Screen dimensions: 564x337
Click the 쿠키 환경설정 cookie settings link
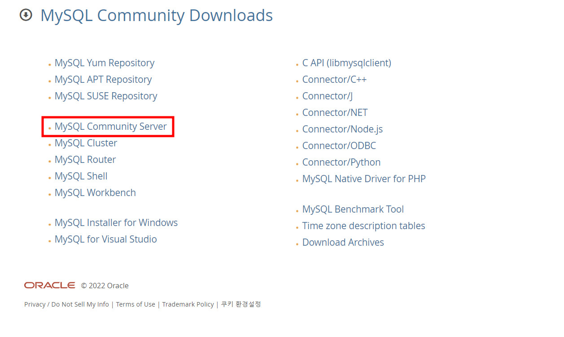tap(241, 304)
